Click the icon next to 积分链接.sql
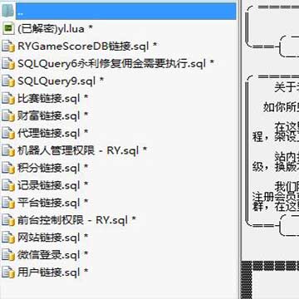The width and height of the screenshot is (299, 299). tap(8, 168)
